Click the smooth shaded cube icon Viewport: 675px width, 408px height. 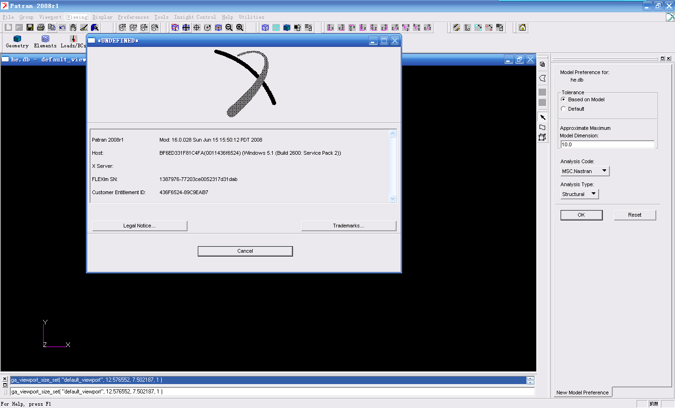click(287, 28)
